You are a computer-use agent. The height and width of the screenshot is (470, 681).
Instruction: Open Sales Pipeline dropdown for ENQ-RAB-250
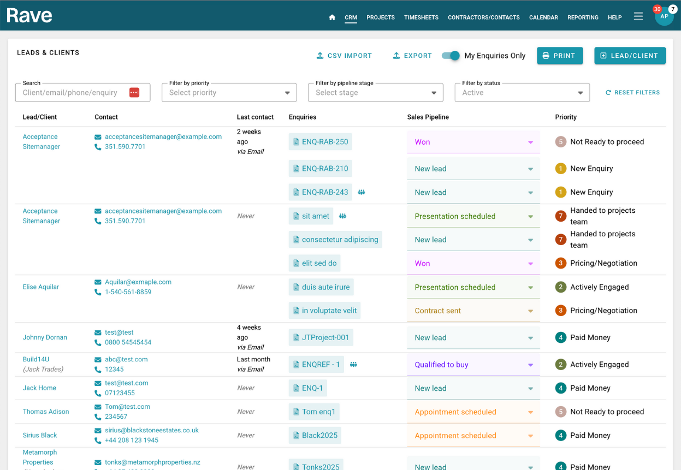[x=473, y=142]
